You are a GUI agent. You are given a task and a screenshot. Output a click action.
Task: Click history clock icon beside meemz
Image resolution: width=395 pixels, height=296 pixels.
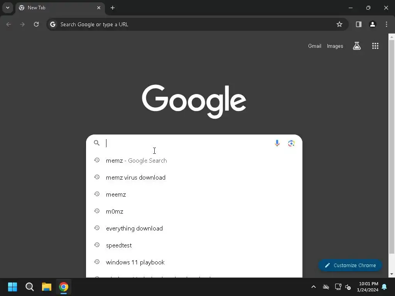97,194
